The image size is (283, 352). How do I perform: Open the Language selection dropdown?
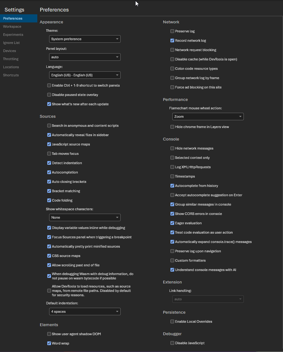(x=85, y=75)
